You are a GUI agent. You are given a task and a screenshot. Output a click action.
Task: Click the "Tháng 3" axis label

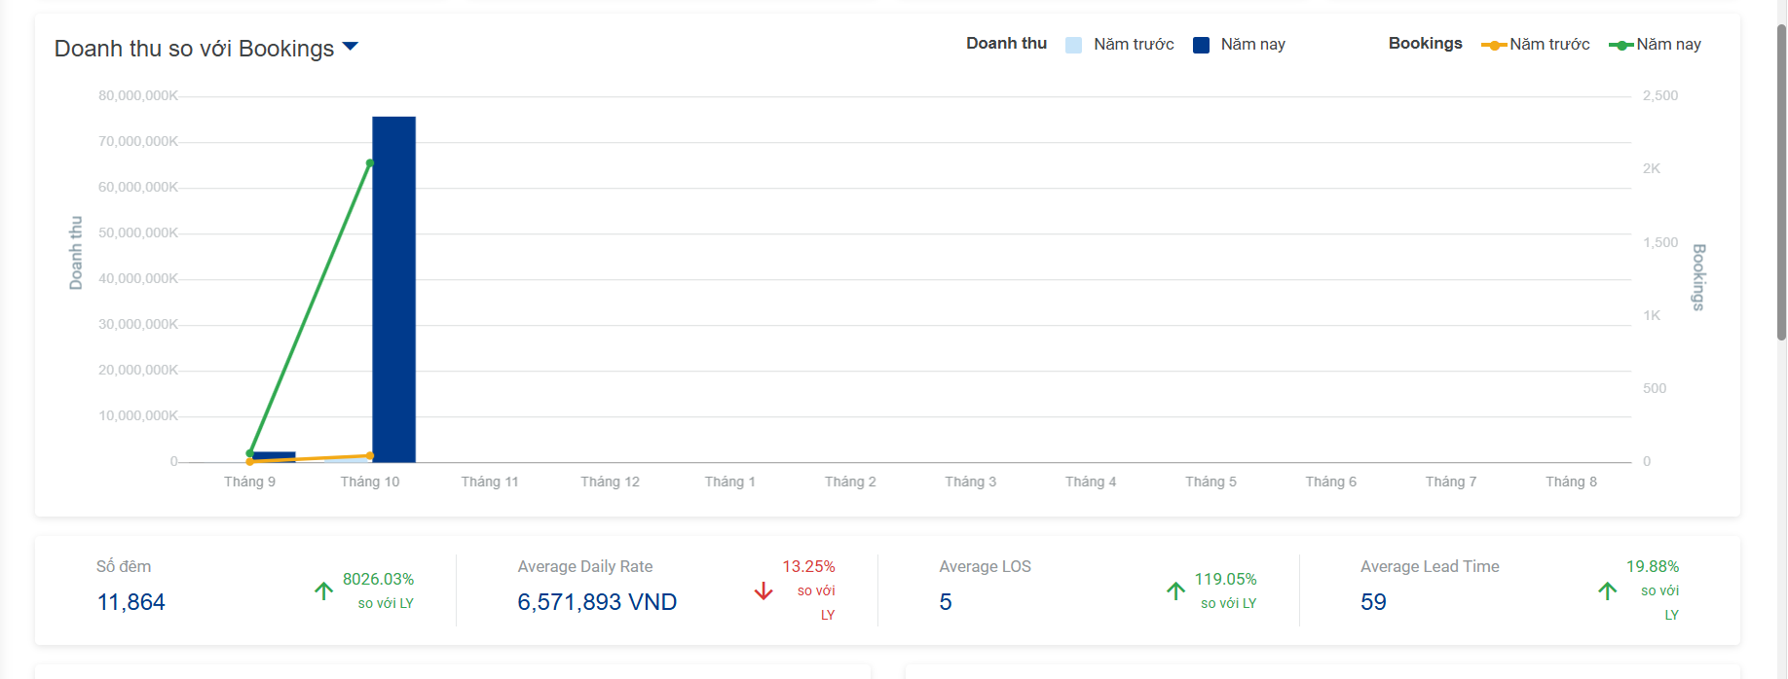pos(971,482)
